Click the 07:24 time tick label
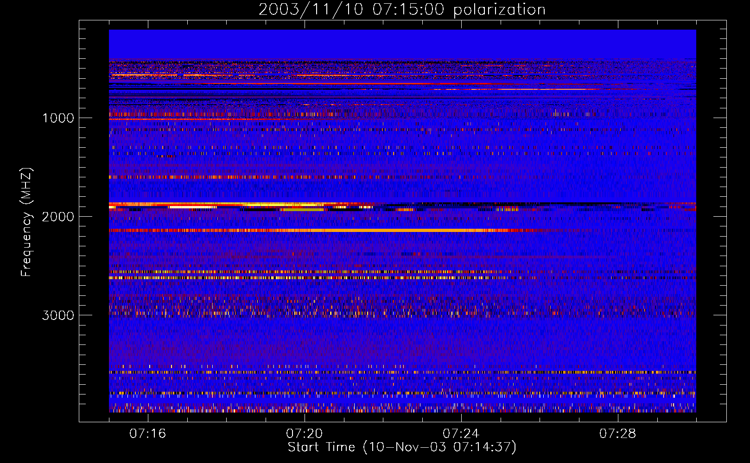This screenshot has width=750, height=463. pyautogui.click(x=461, y=433)
